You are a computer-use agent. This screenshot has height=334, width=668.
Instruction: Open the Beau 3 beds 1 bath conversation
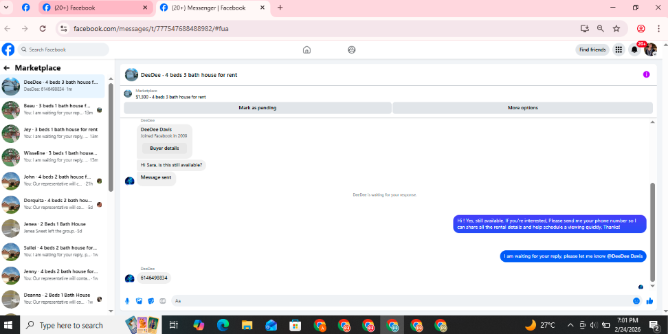[x=52, y=110]
